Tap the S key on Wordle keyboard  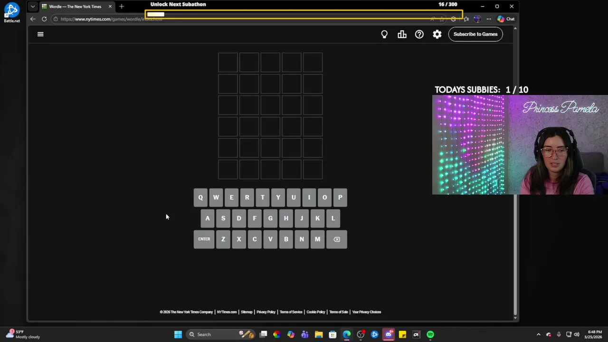[223, 218]
